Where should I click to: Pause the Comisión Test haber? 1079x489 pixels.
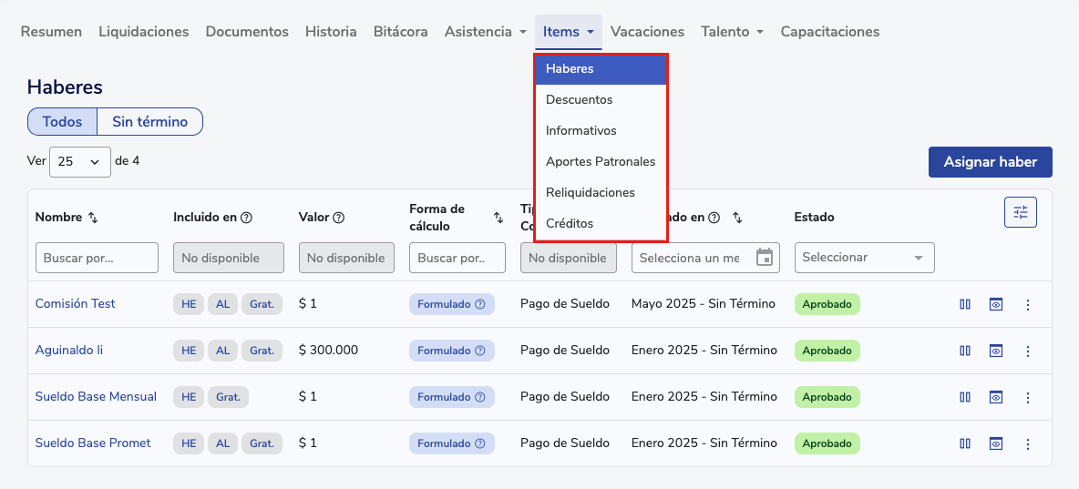(x=965, y=304)
